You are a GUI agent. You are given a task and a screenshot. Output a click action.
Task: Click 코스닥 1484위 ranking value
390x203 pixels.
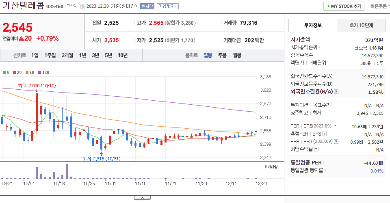(x=368, y=48)
